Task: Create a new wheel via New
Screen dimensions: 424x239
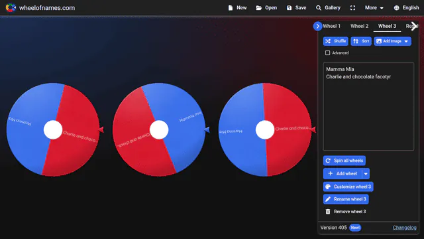Action: pos(237,8)
